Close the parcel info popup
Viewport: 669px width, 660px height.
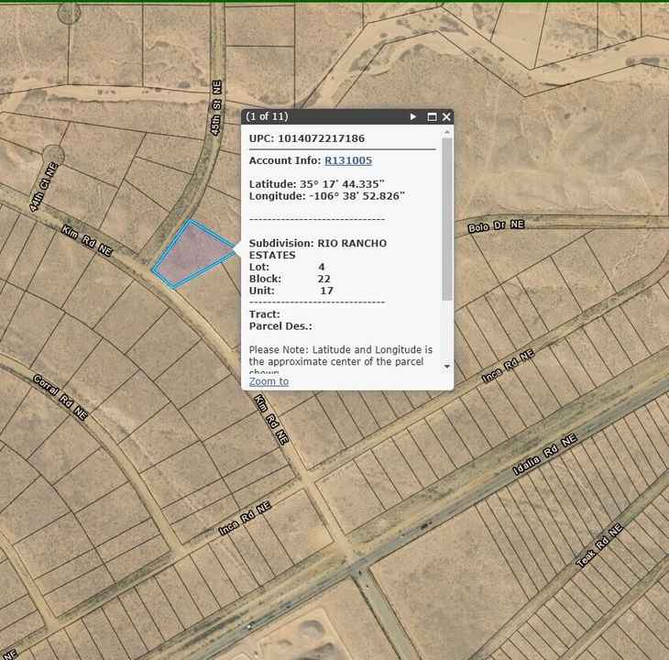446,117
